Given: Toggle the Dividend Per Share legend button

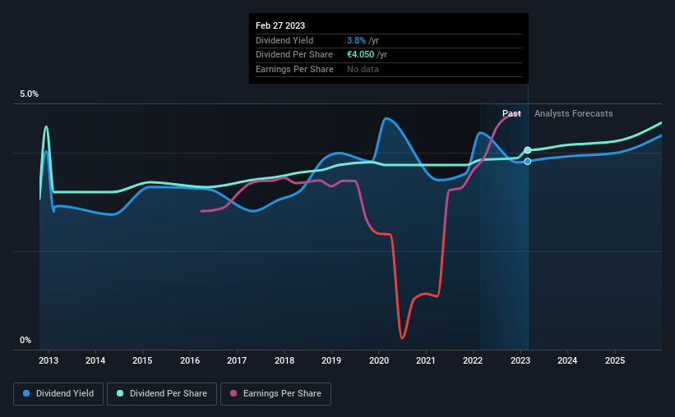Looking at the screenshot, I should (162, 394).
